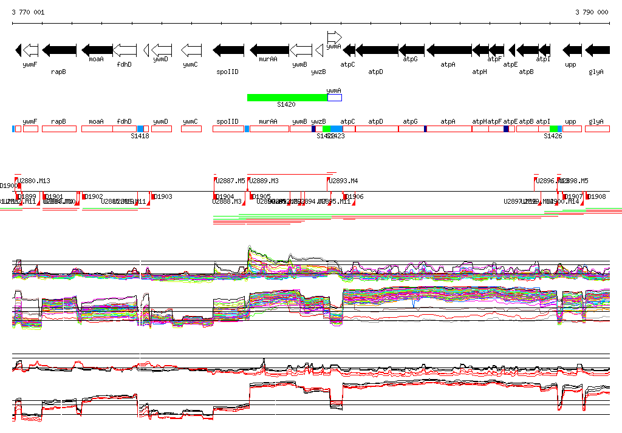The image size is (622, 433).
Task: Click the D1901 downshift marker
Action: [x=54, y=196]
